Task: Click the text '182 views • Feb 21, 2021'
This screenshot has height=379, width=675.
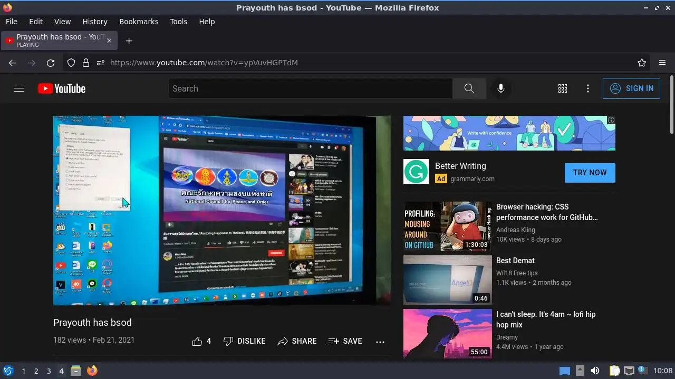Action: point(94,340)
